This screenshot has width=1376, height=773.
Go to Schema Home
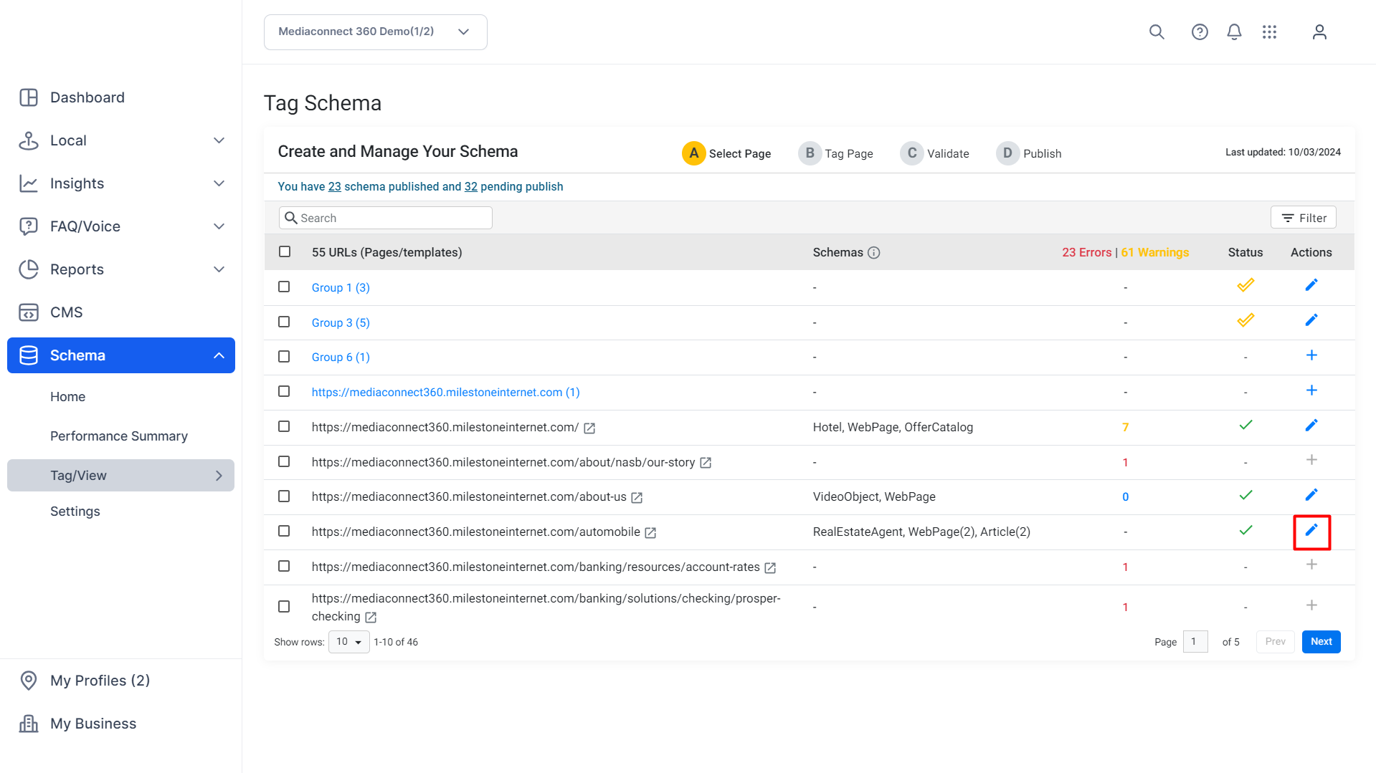point(68,397)
